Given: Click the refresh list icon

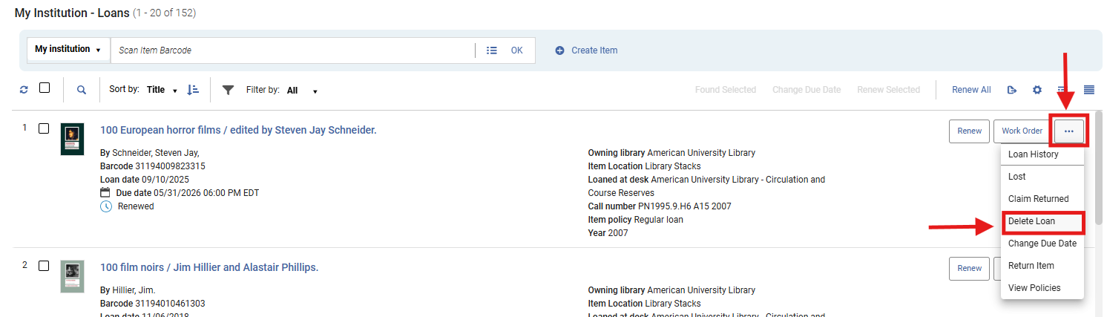Looking at the screenshot, I should coord(24,90).
